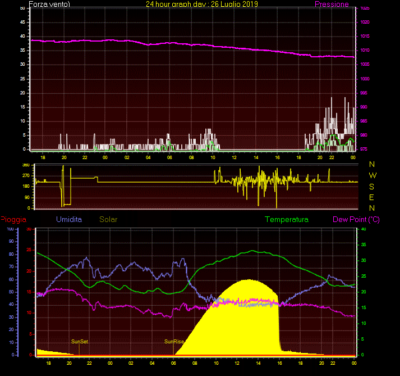400x376 pixels.
Task: Click the blue "80" value on the humidity axis
Action: (x=11, y=254)
